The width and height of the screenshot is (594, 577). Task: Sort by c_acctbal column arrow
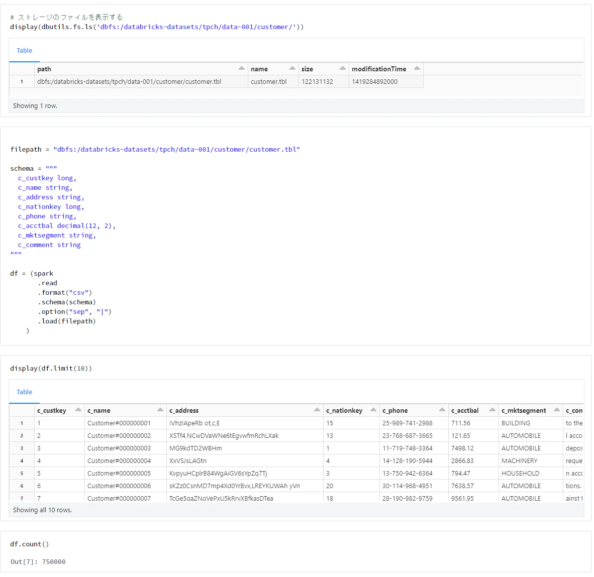(492, 410)
